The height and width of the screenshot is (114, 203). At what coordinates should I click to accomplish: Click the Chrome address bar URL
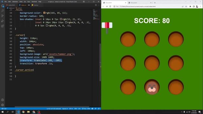click(x=138, y=6)
